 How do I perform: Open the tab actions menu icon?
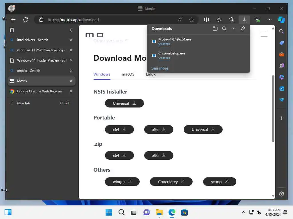[11, 30]
